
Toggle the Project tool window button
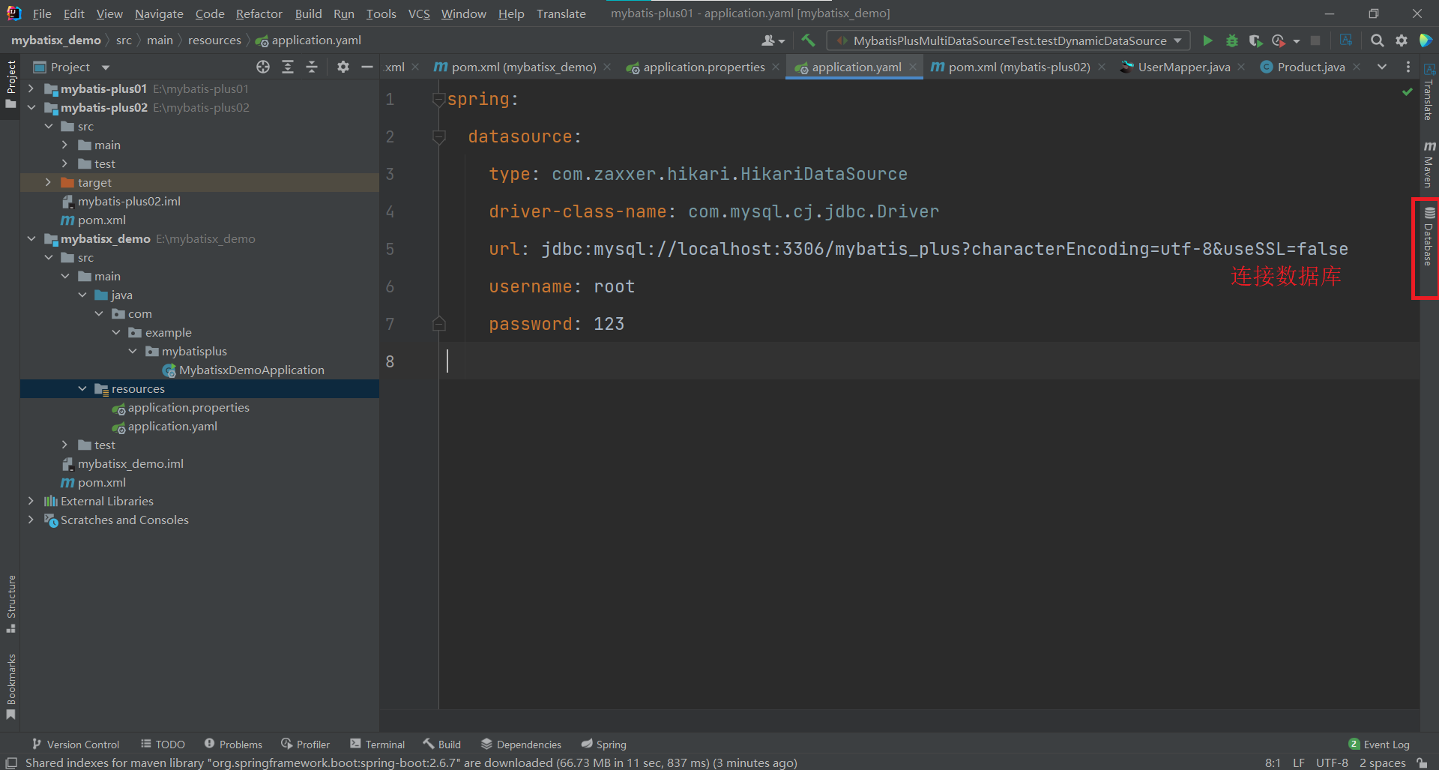click(10, 85)
